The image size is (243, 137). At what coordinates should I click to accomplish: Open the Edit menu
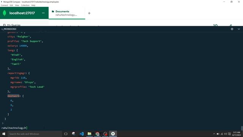[x=11, y=5]
